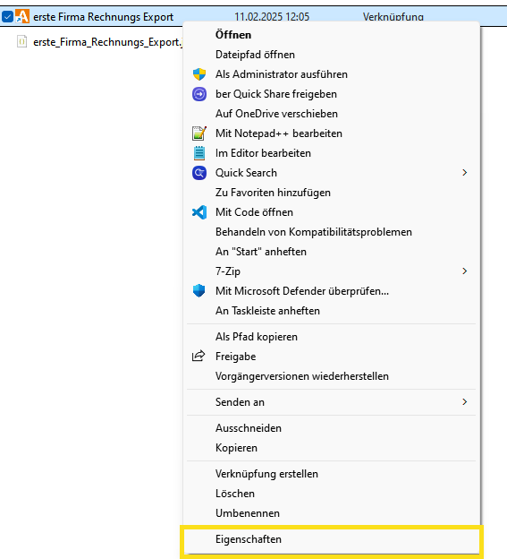Screen dimensions: 507x559
Task: Click the Verknüpfung type cell
Action: 393,17
